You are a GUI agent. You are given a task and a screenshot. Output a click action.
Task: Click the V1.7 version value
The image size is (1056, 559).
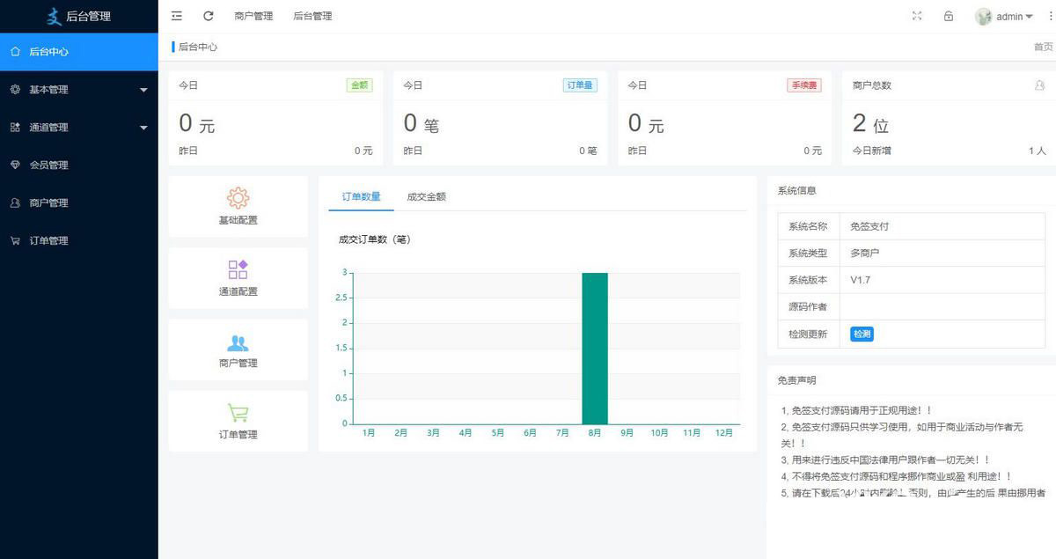pyautogui.click(x=860, y=280)
